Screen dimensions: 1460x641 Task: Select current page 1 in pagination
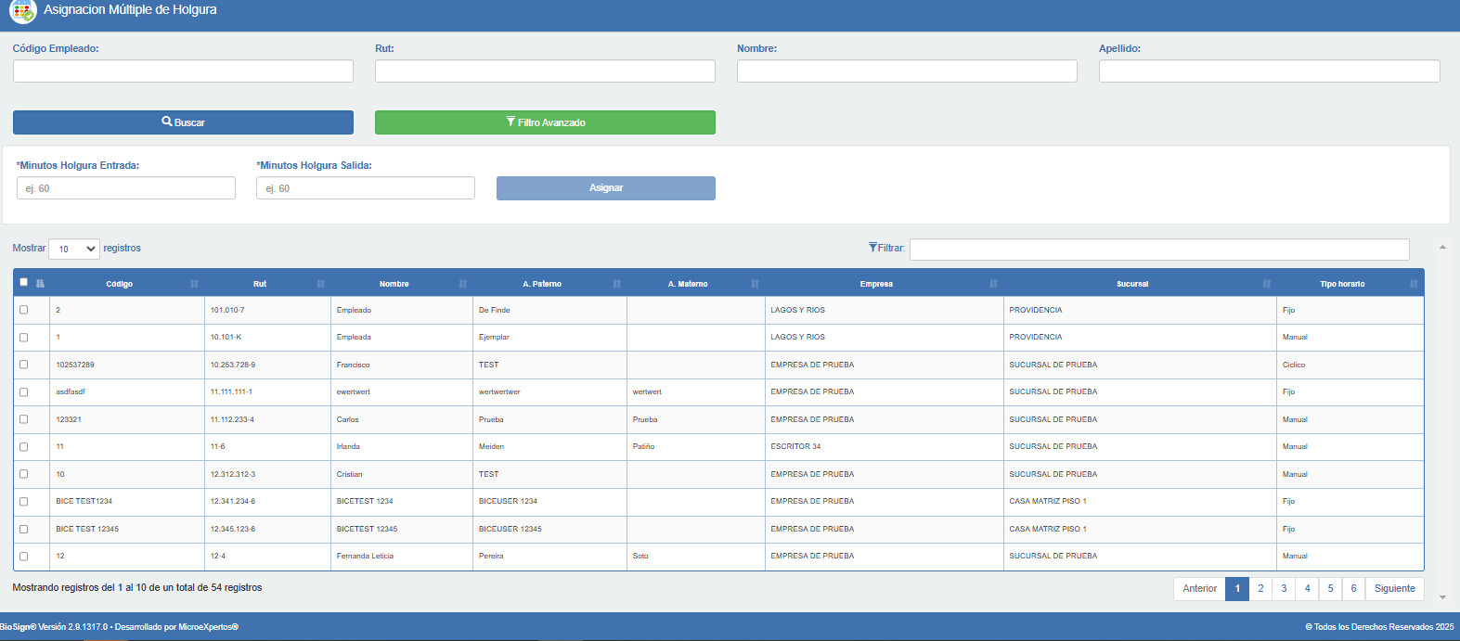1237,588
